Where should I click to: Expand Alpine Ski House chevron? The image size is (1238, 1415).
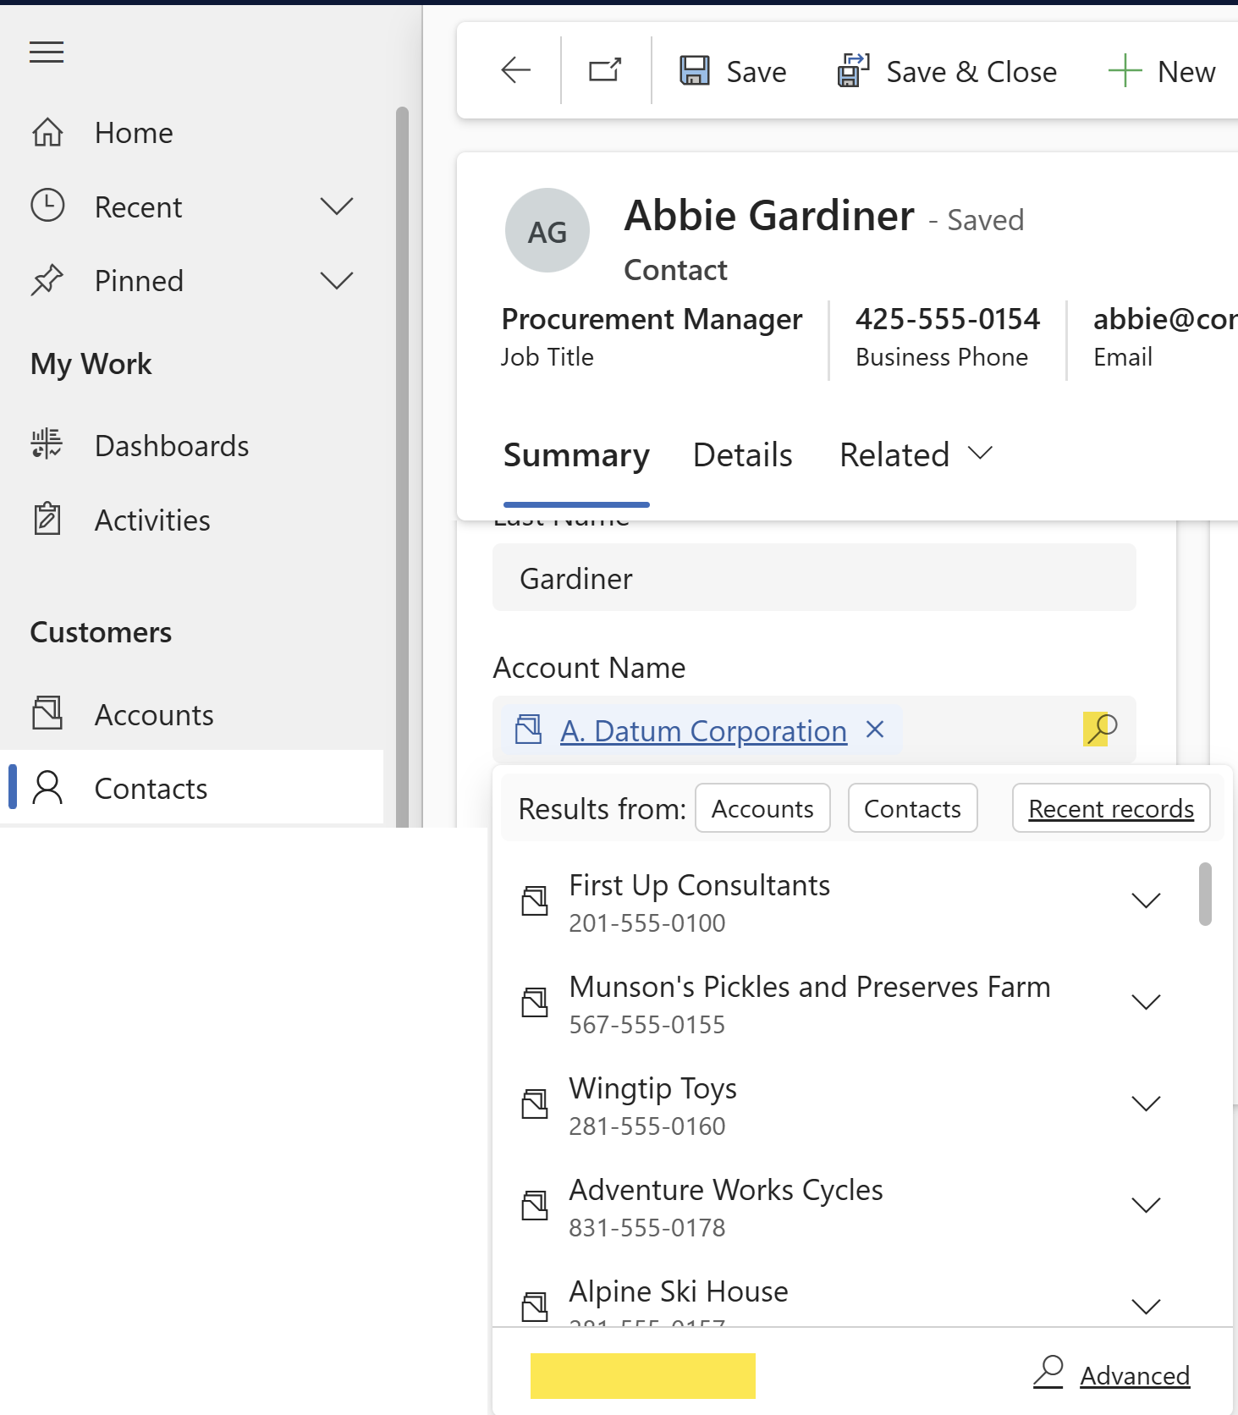pos(1146,1307)
